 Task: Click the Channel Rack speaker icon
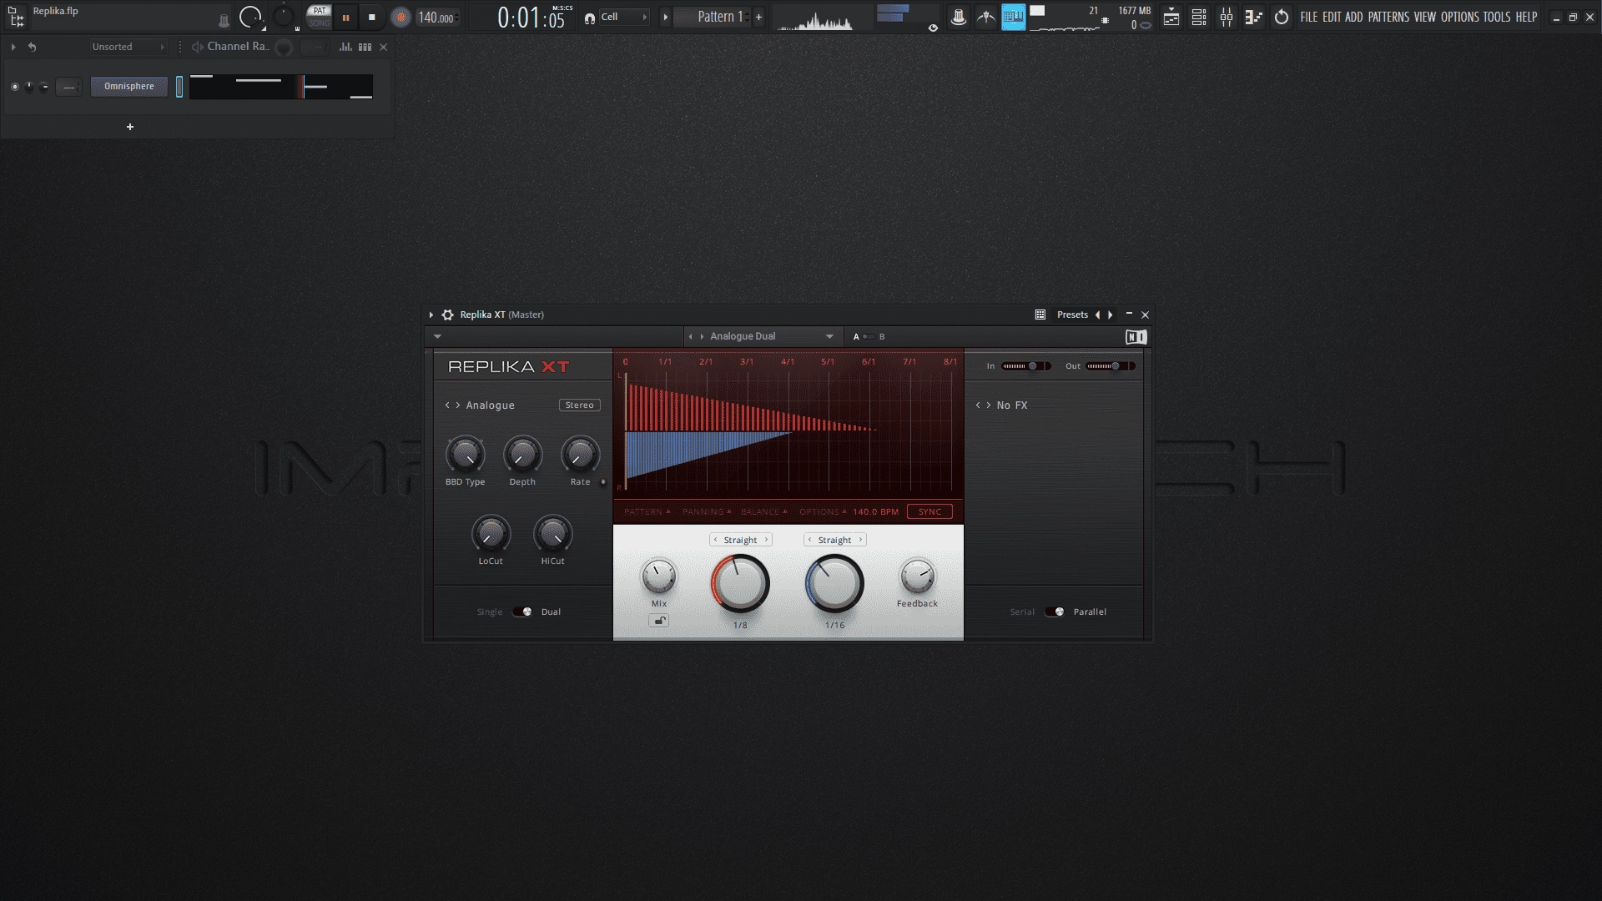point(197,47)
